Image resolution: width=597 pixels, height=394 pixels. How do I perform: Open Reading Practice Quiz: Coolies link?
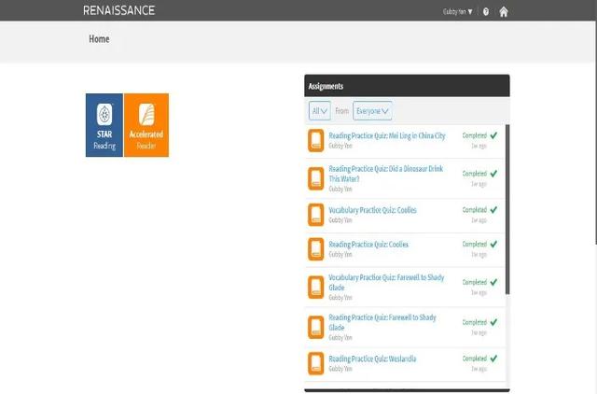[x=368, y=245]
